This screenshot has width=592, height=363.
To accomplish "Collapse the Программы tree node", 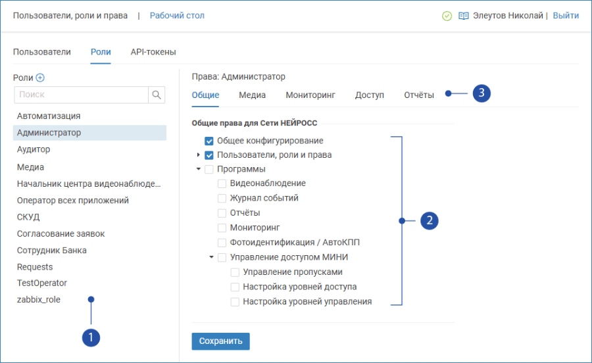I will pos(198,169).
